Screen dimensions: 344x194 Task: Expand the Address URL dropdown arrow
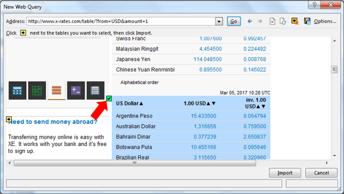pyautogui.click(x=219, y=21)
